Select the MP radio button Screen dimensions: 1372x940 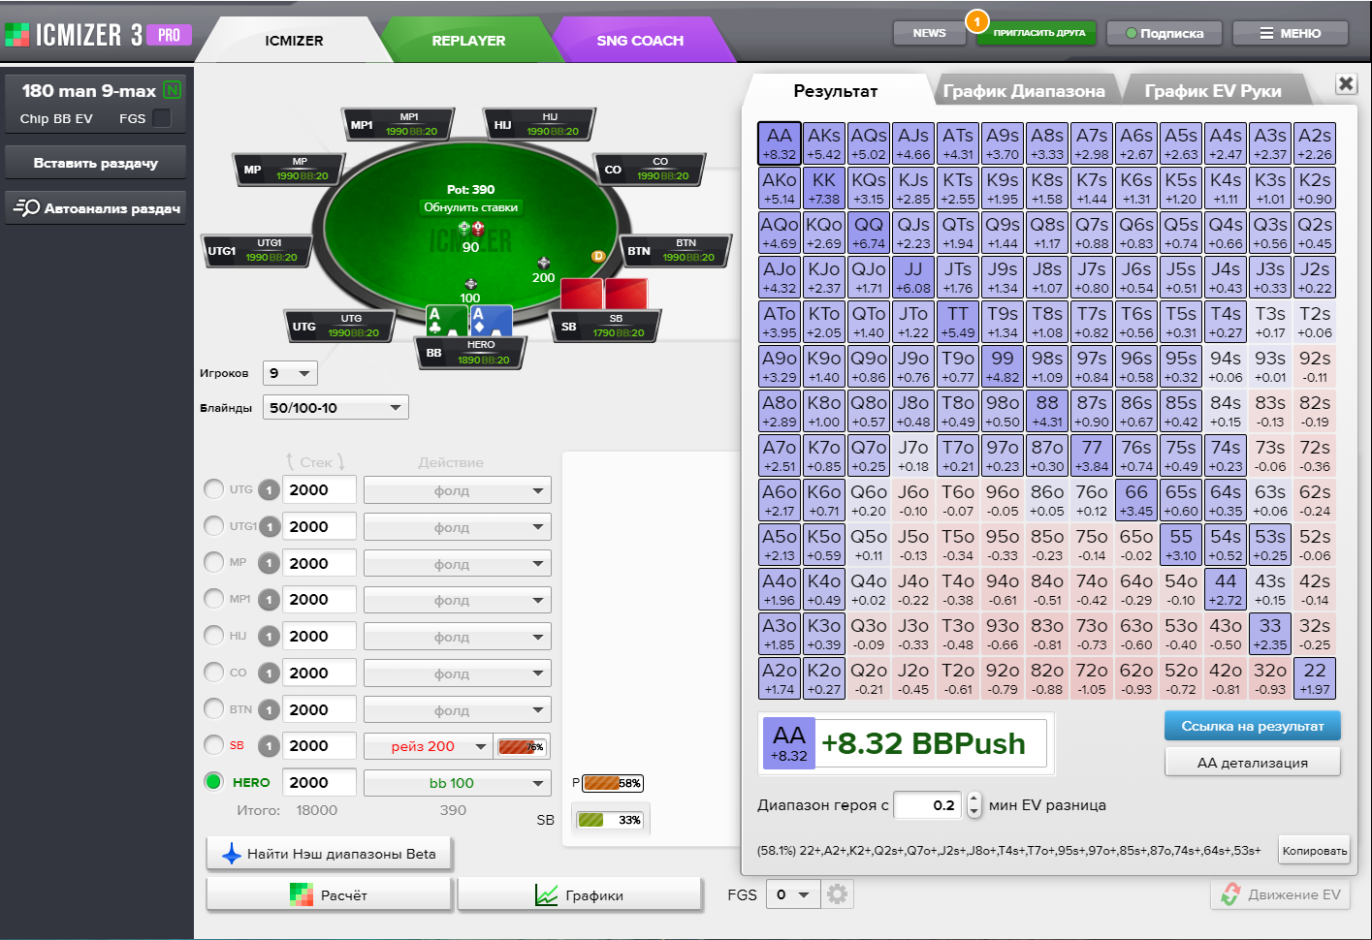coord(214,562)
